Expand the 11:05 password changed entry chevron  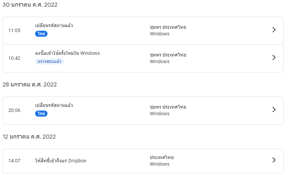click(x=274, y=30)
